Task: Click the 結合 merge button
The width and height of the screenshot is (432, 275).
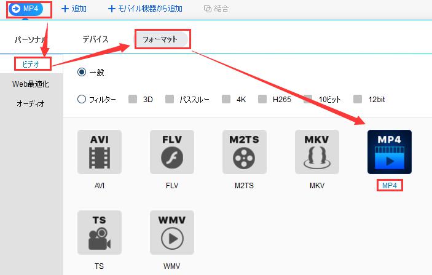Action: tap(216, 9)
